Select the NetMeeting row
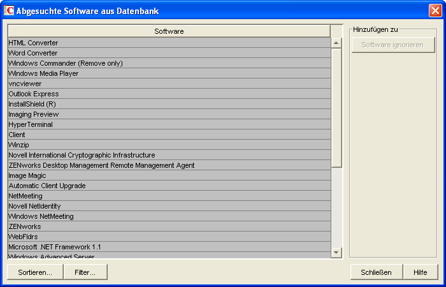Image resolution: width=446 pixels, height=287 pixels. (169, 196)
